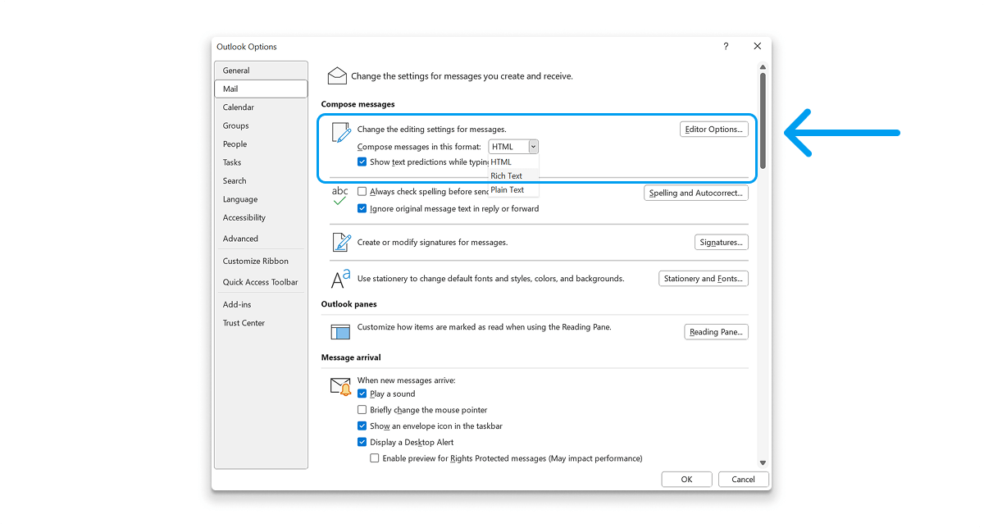Open Editor Options
Viewport: 984px width, 528px height.
(x=713, y=129)
